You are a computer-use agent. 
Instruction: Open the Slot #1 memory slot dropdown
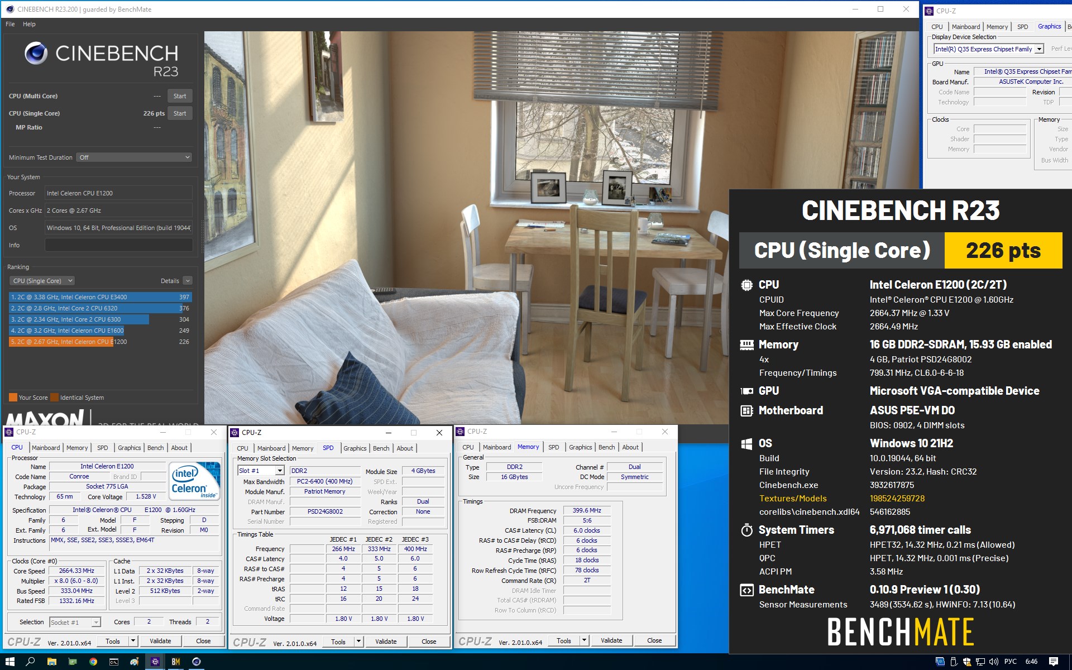[x=261, y=471]
